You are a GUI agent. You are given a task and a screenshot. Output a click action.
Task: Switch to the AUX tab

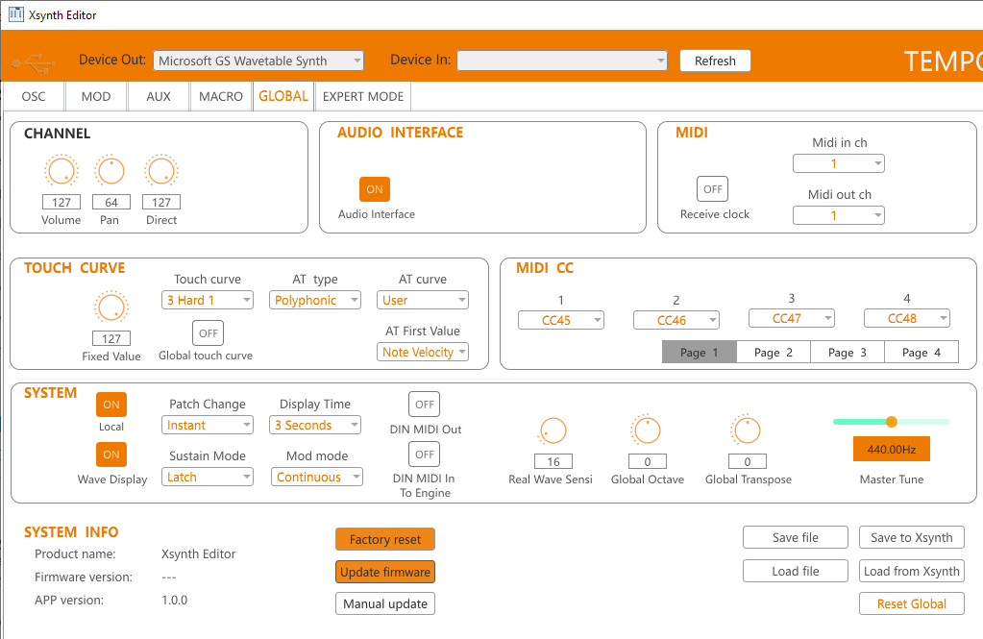(x=159, y=97)
